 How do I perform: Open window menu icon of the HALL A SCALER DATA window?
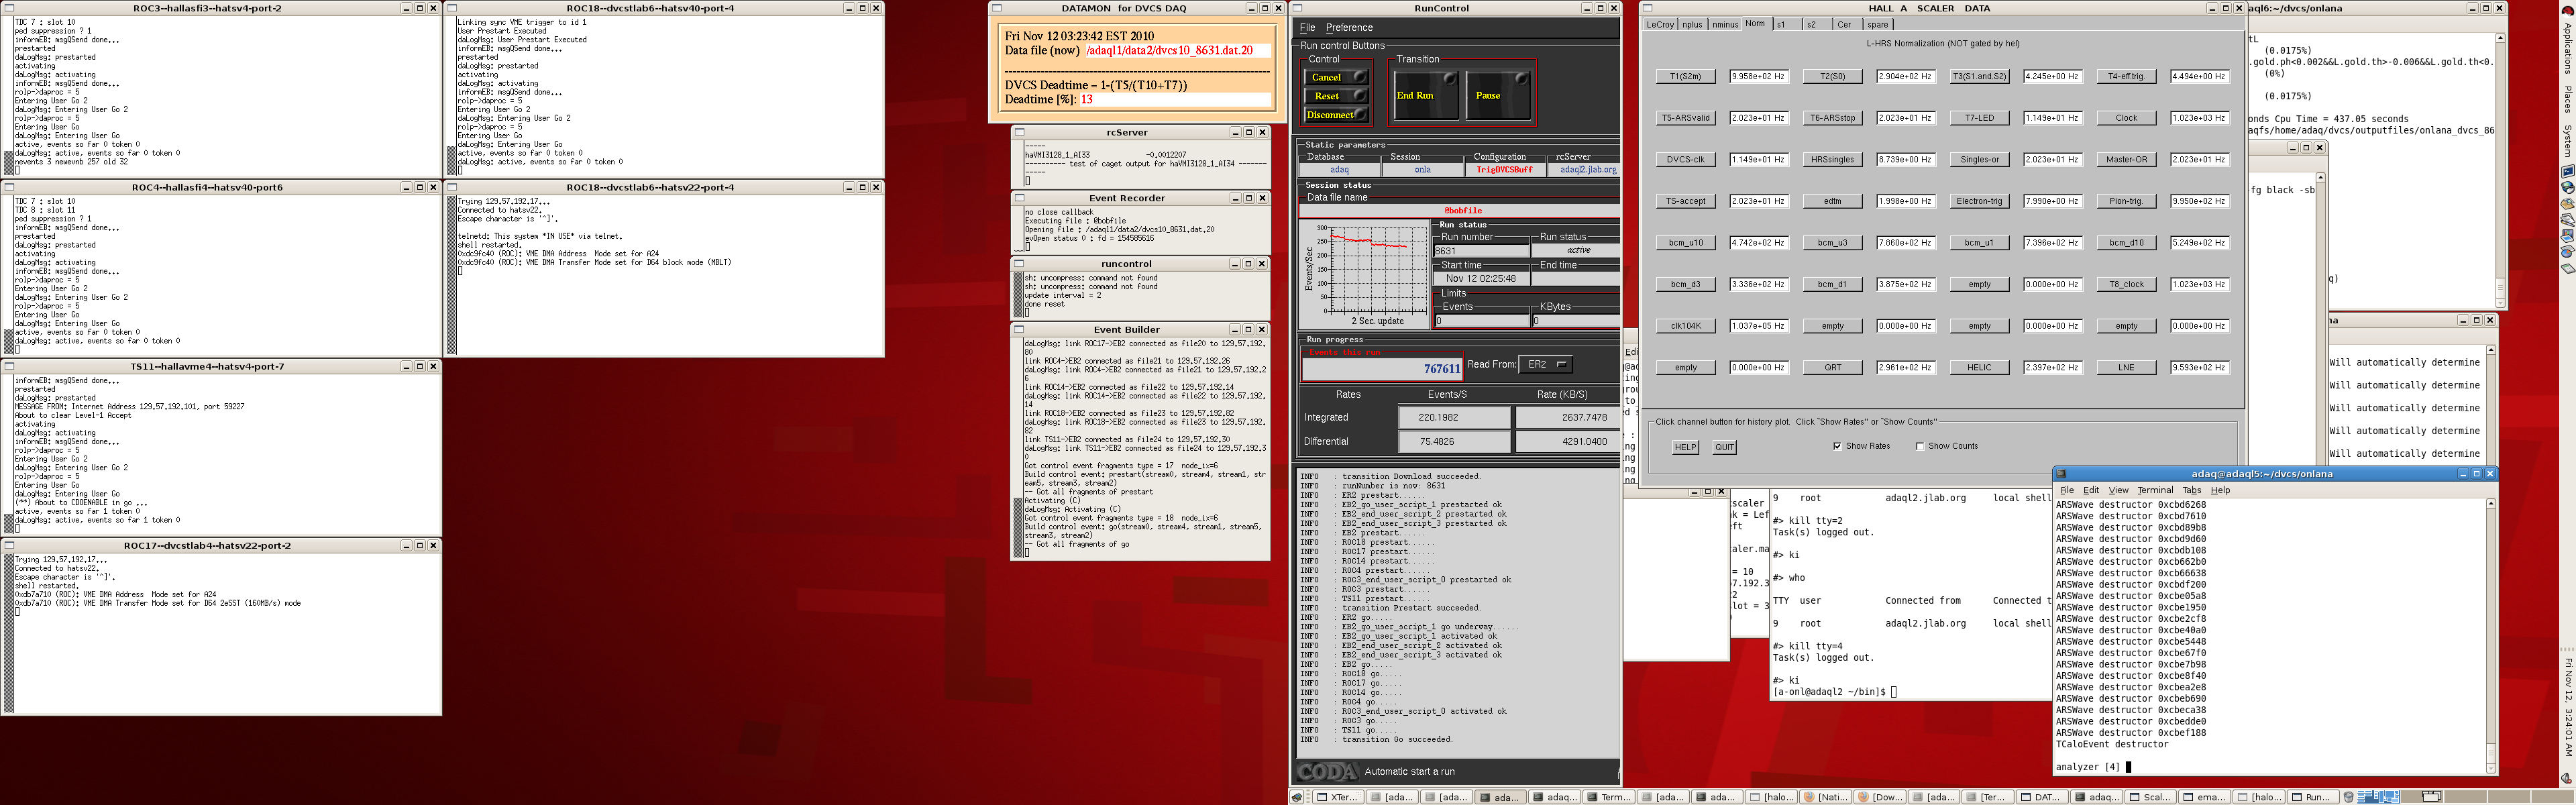[1648, 8]
